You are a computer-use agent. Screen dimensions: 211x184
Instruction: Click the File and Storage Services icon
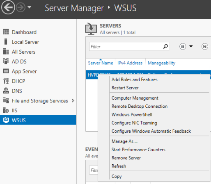(x=6, y=100)
